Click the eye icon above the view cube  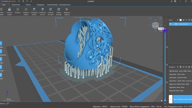click(155, 20)
